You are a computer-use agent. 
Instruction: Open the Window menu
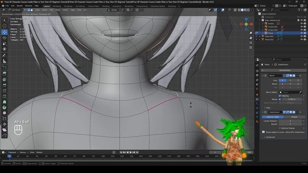tap(29, 6)
